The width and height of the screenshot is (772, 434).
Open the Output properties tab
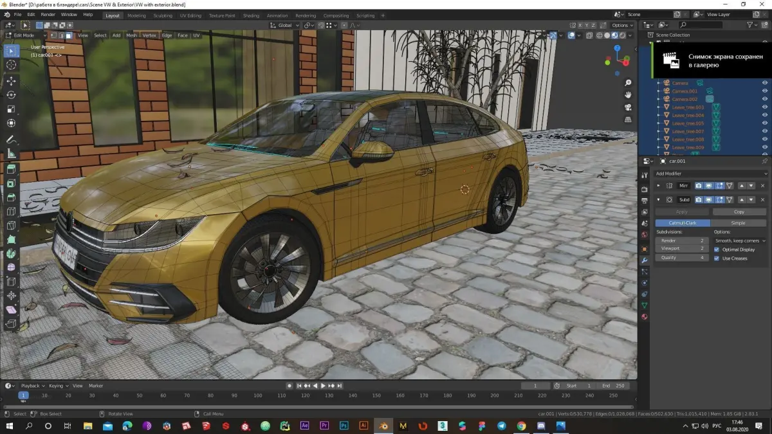(x=645, y=201)
